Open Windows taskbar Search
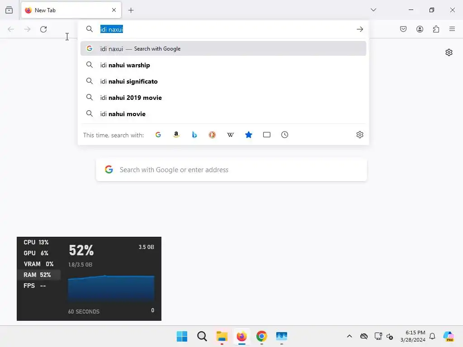Image resolution: width=463 pixels, height=347 pixels. (202, 336)
